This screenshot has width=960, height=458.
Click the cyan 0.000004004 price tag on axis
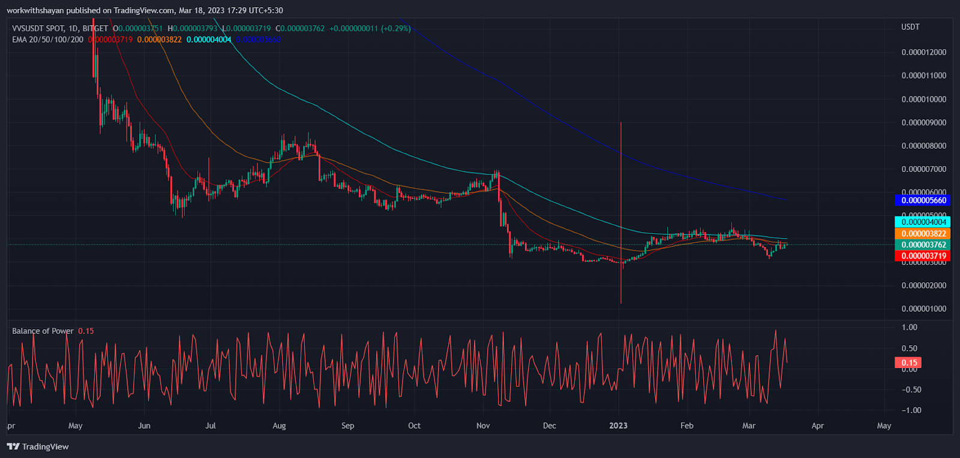tap(922, 222)
